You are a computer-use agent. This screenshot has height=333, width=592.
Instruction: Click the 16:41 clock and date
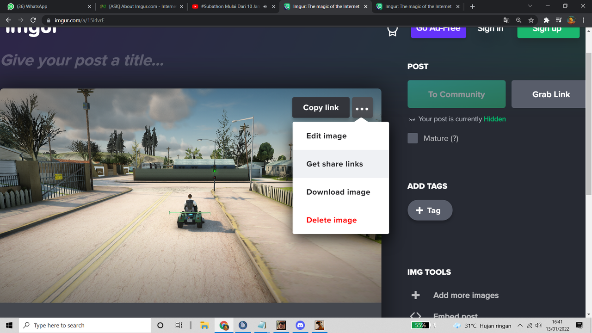point(557,325)
